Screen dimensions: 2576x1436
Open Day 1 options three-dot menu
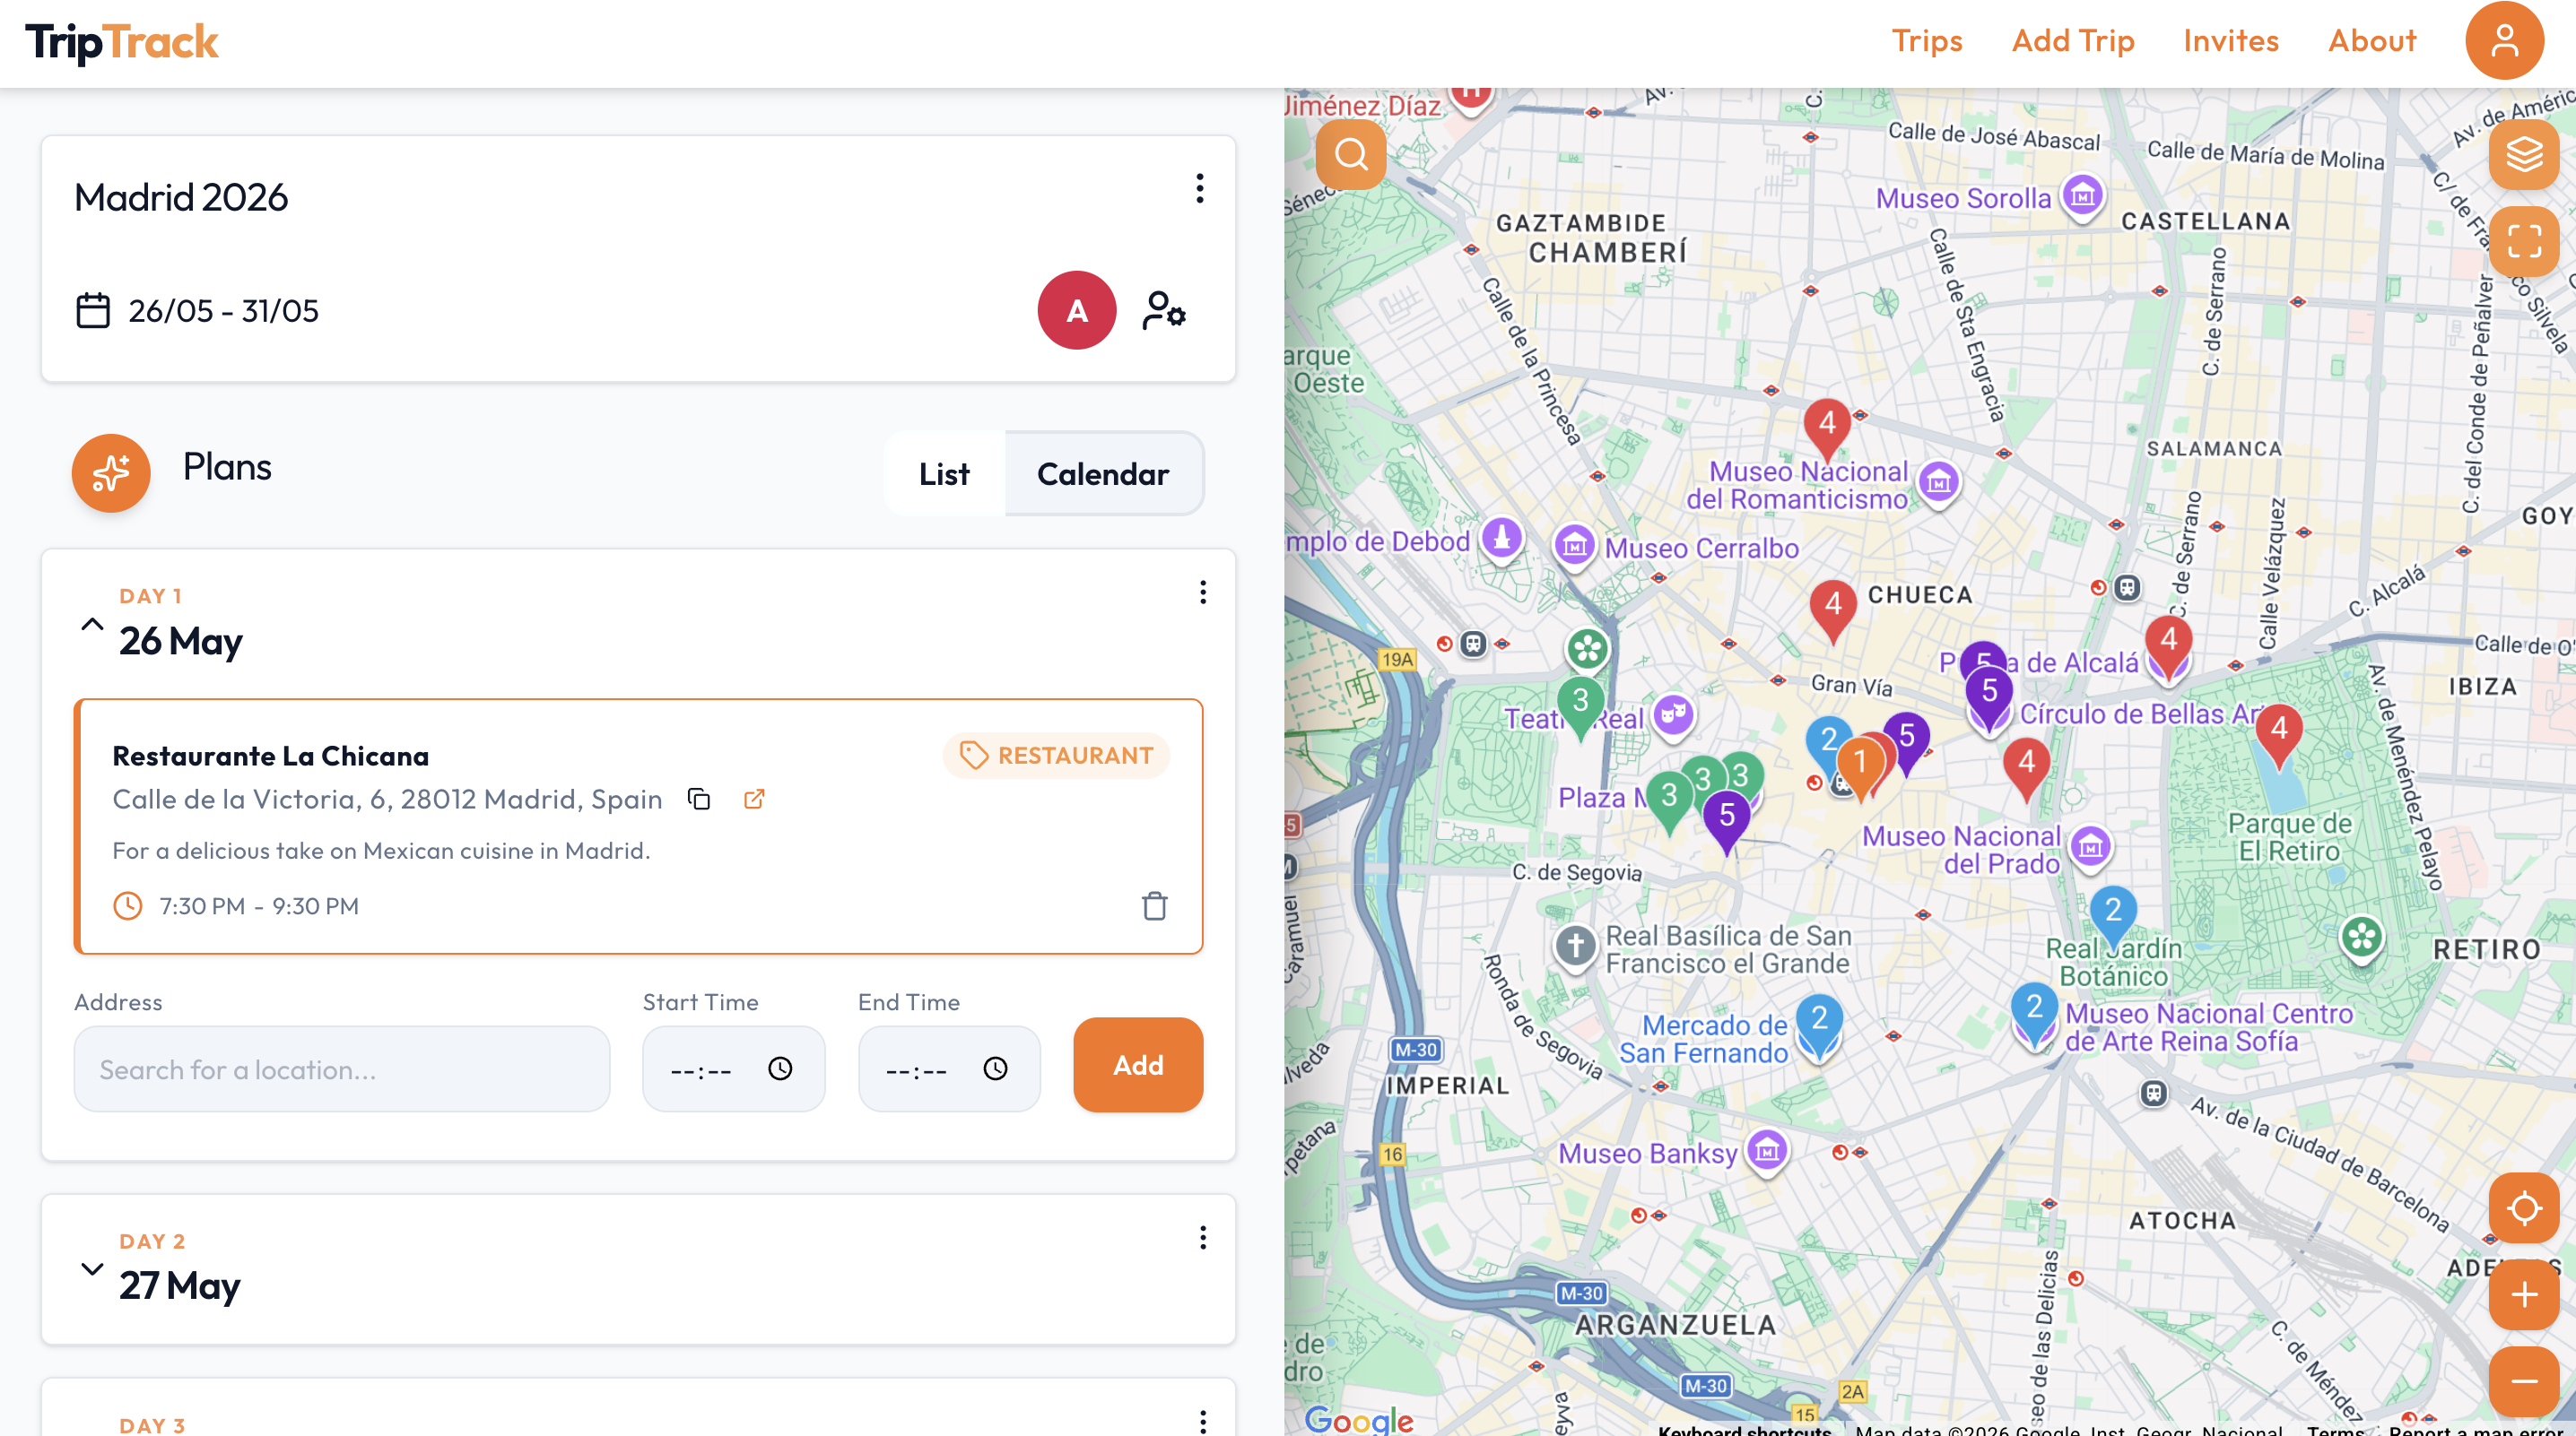[x=1202, y=593]
